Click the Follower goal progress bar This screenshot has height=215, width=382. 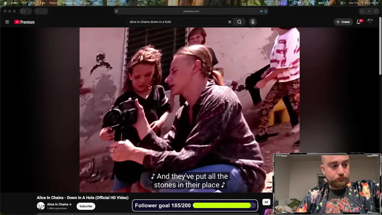[x=224, y=205]
